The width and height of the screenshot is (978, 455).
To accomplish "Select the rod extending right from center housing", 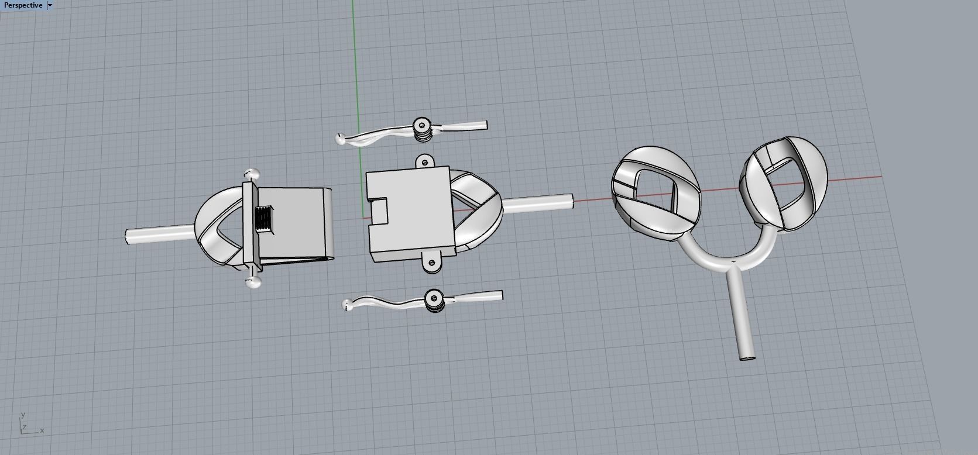I will [537, 203].
